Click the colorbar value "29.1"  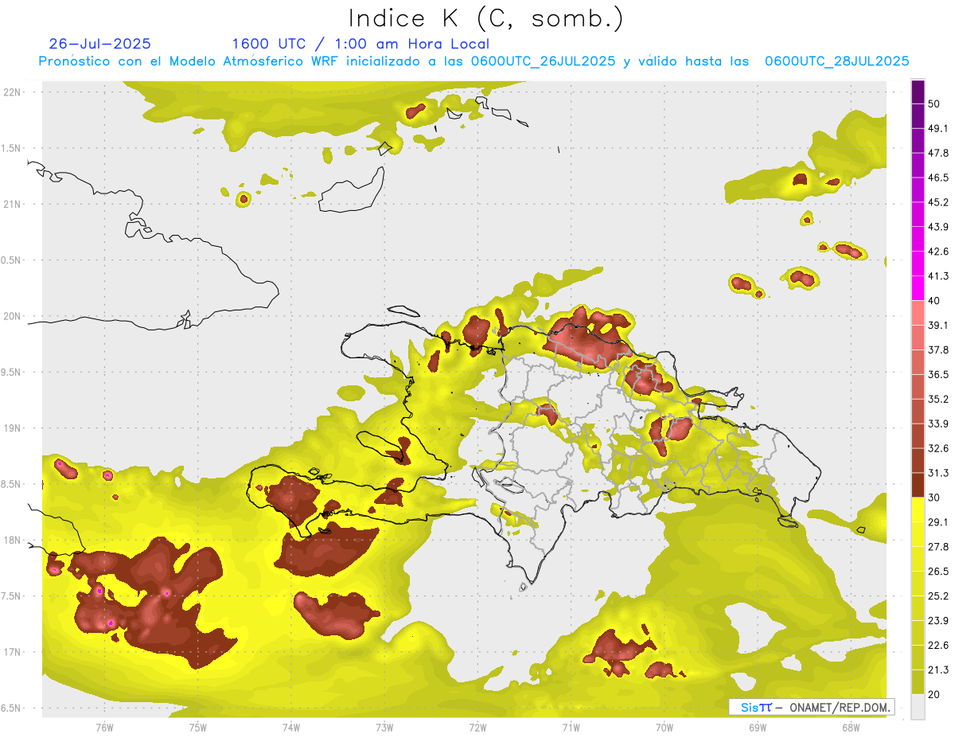pyautogui.click(x=938, y=522)
